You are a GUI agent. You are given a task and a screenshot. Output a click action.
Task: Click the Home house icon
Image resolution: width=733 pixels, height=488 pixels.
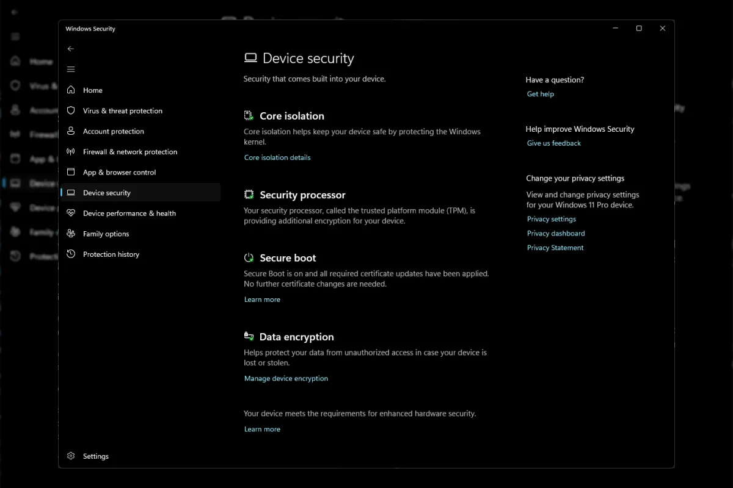tap(71, 90)
